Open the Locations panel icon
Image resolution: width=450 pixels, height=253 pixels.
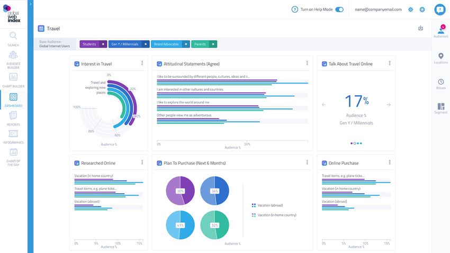(440, 56)
